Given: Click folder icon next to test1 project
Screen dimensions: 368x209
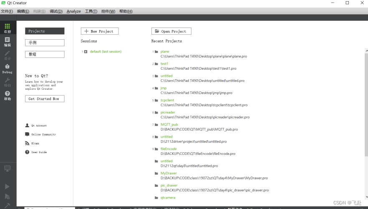Looking at the screenshot, I should pyautogui.click(x=156, y=64).
